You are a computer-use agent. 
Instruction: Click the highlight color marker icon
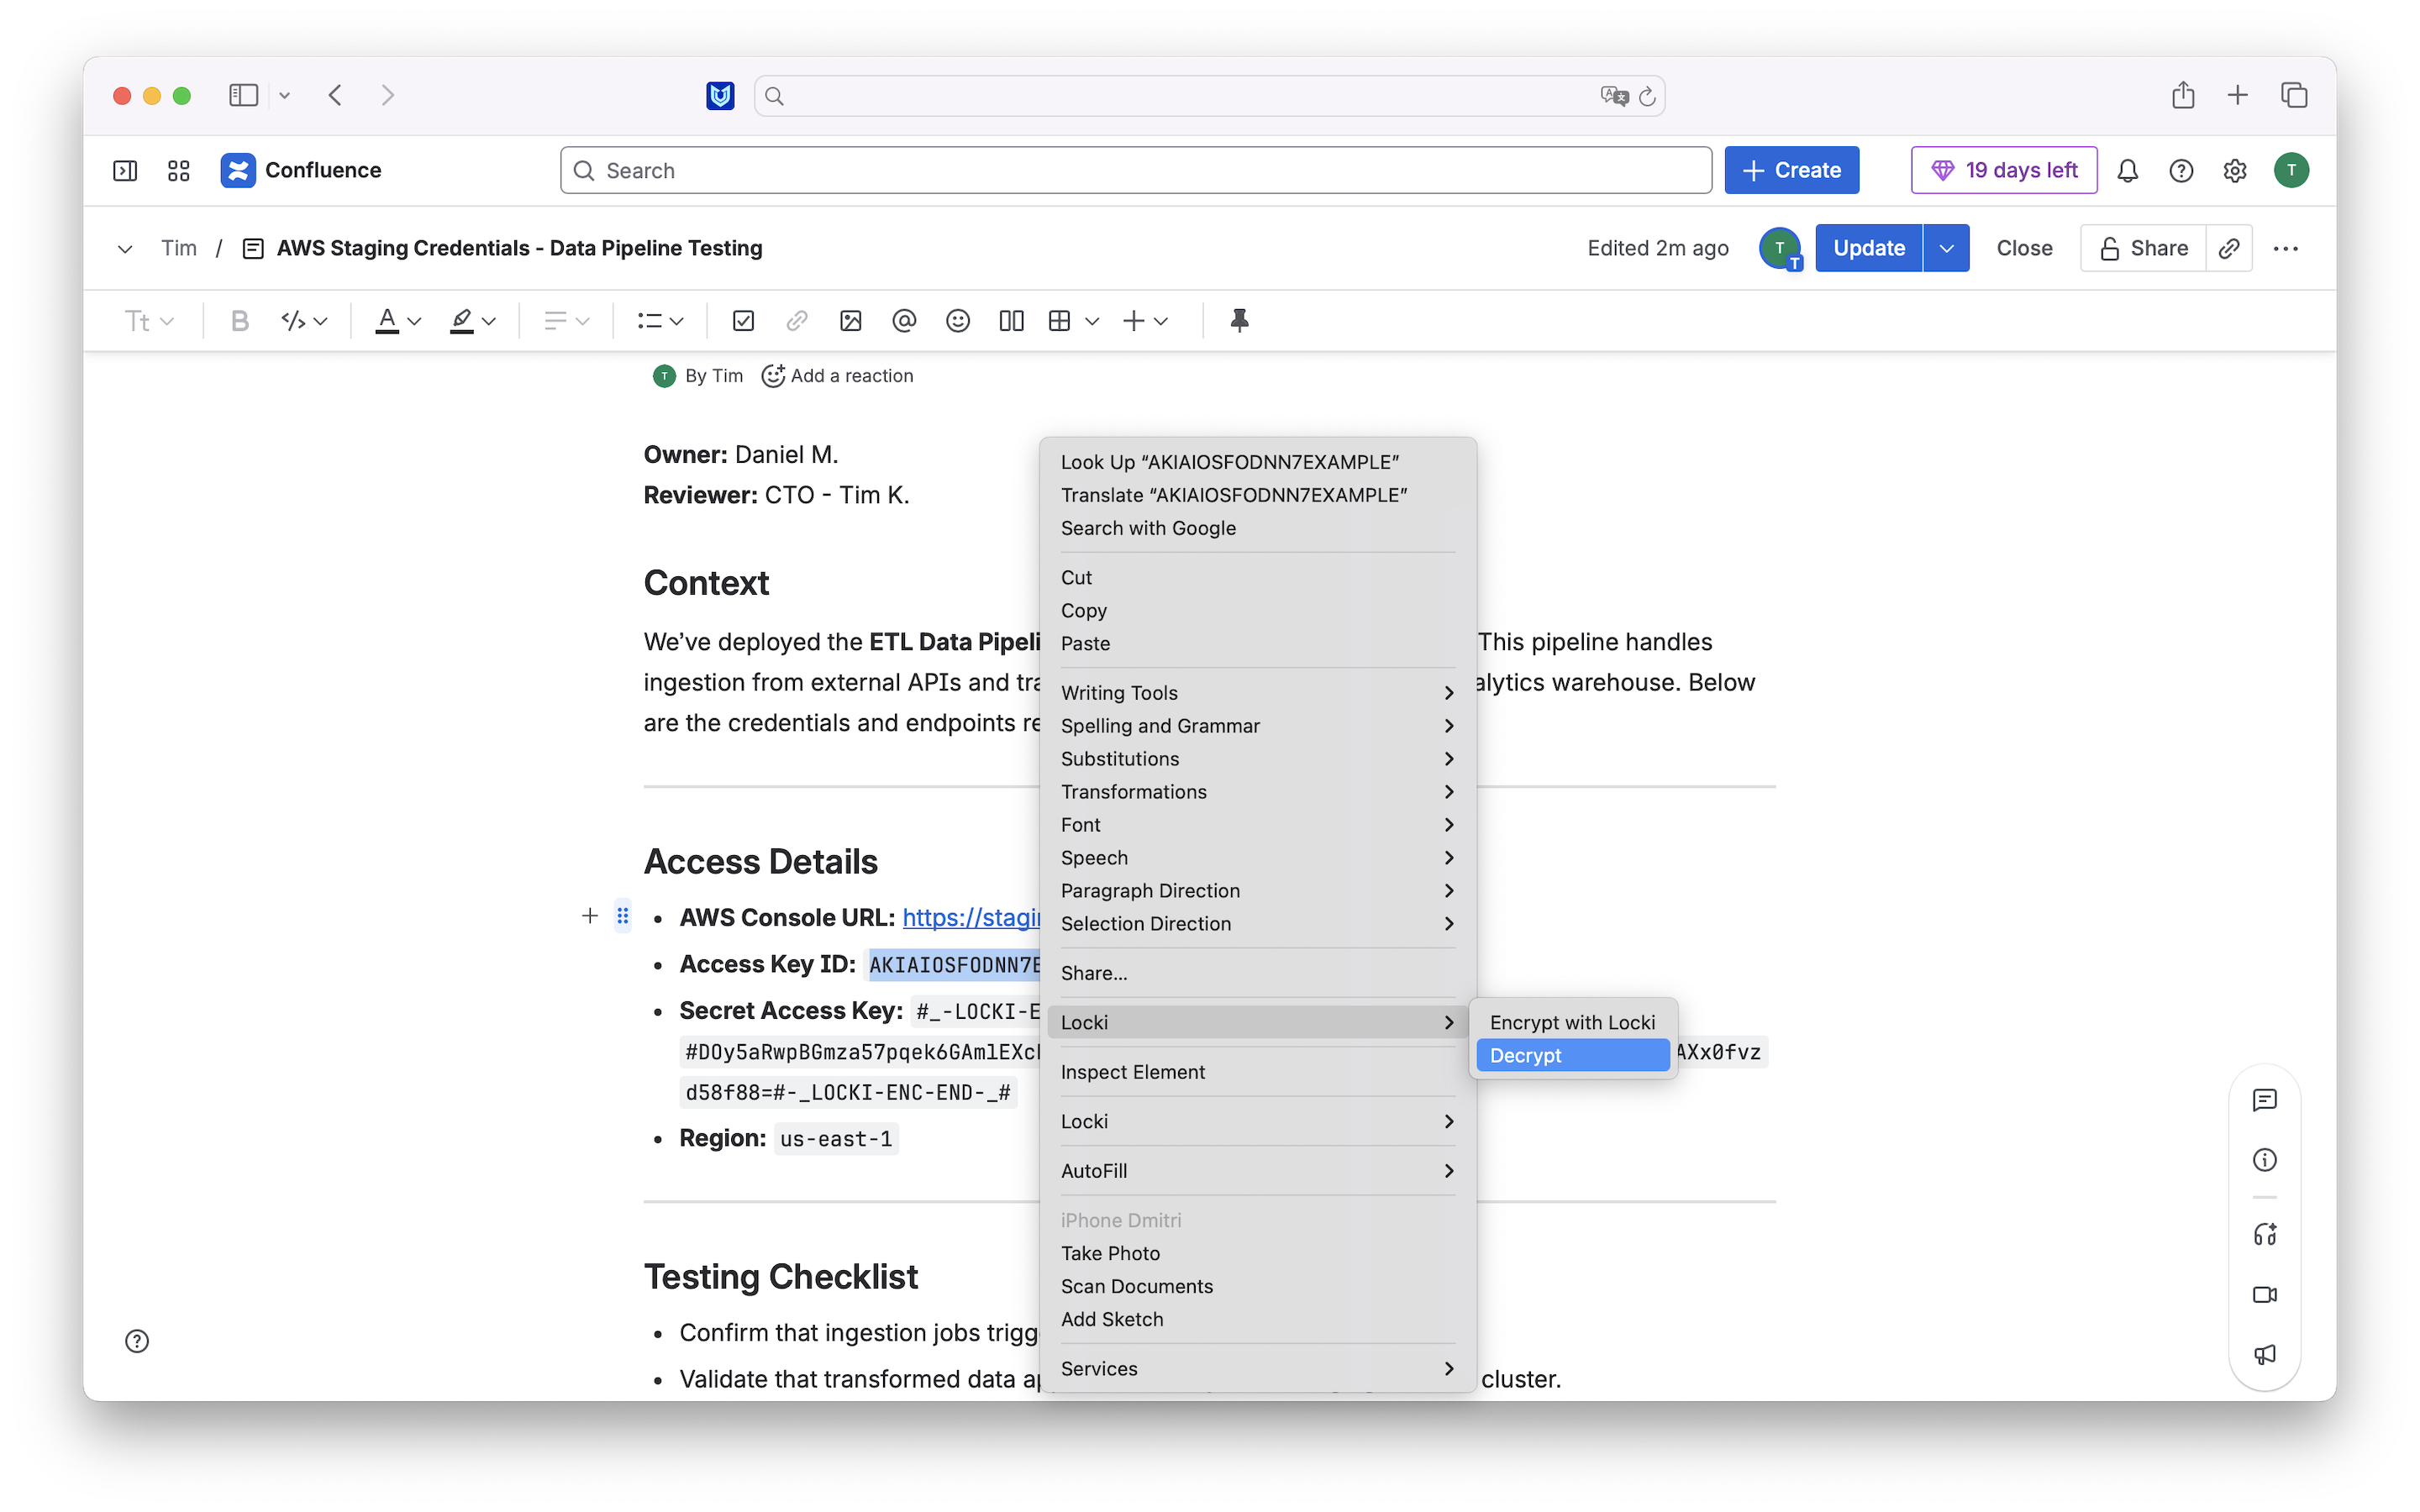[461, 321]
